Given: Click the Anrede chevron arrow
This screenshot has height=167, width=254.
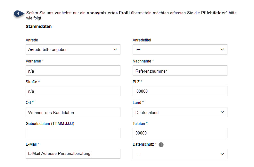Looking at the screenshot, I should [115, 49].
